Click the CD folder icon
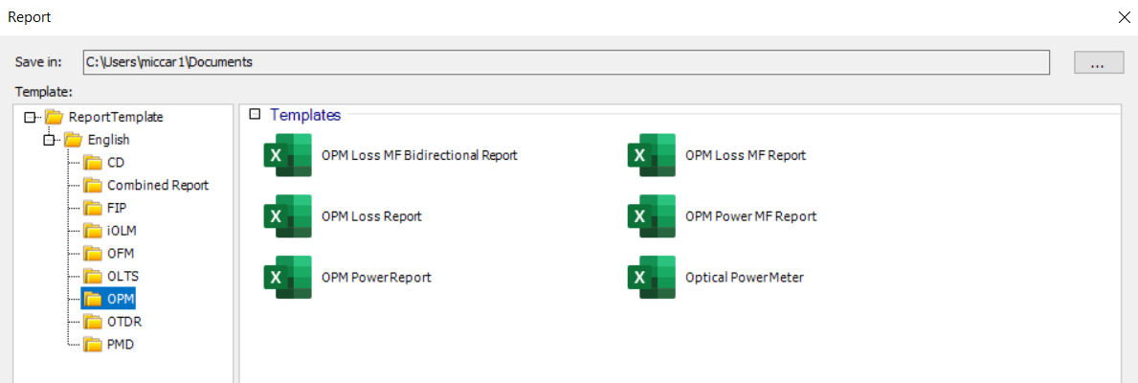Viewport: 1138px width, 383px height. (x=93, y=163)
